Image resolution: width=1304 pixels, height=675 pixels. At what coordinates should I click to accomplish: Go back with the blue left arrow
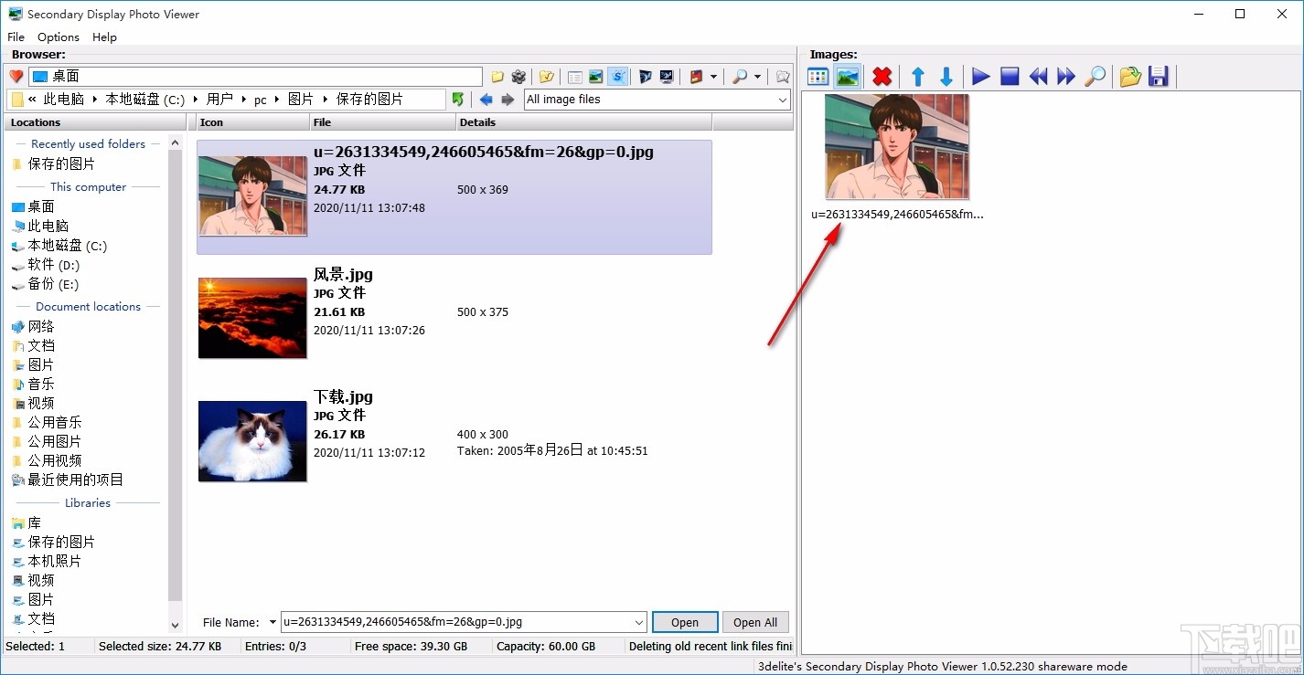(486, 100)
